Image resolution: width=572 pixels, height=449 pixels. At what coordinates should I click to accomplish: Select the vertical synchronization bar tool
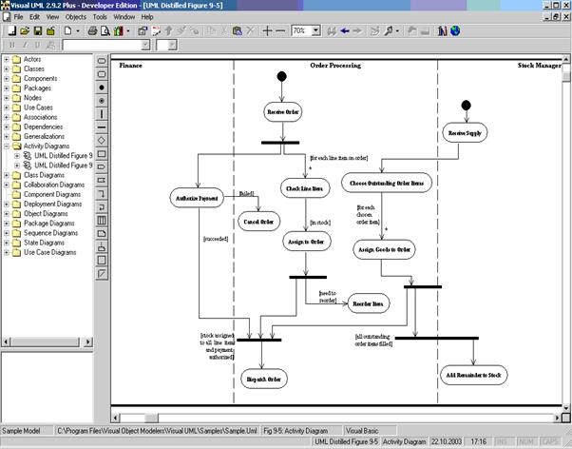(x=102, y=113)
